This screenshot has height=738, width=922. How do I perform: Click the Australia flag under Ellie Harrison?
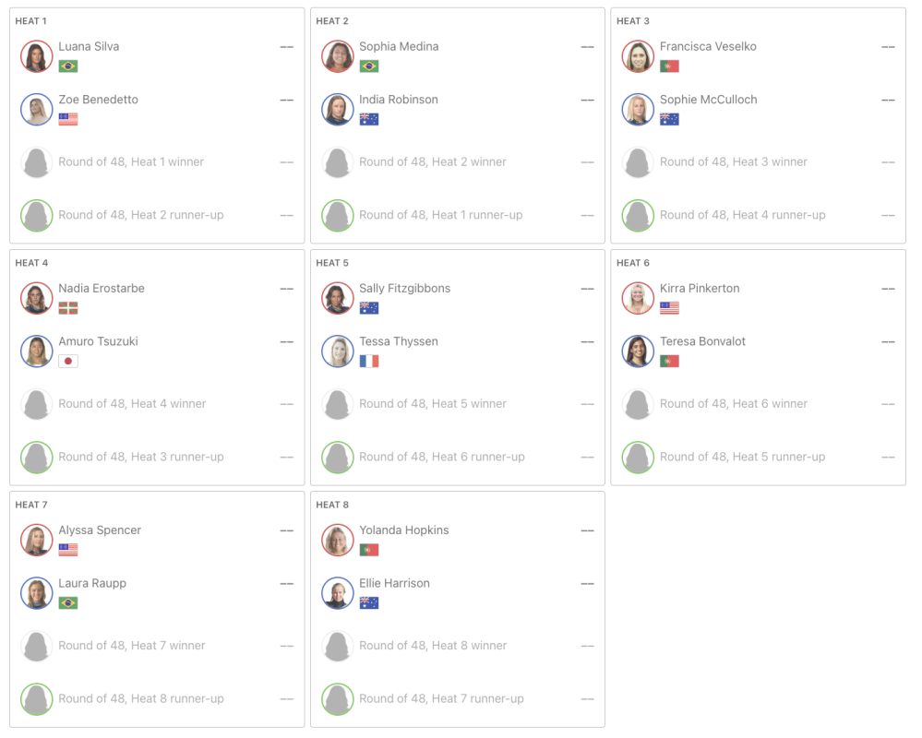coord(369,603)
